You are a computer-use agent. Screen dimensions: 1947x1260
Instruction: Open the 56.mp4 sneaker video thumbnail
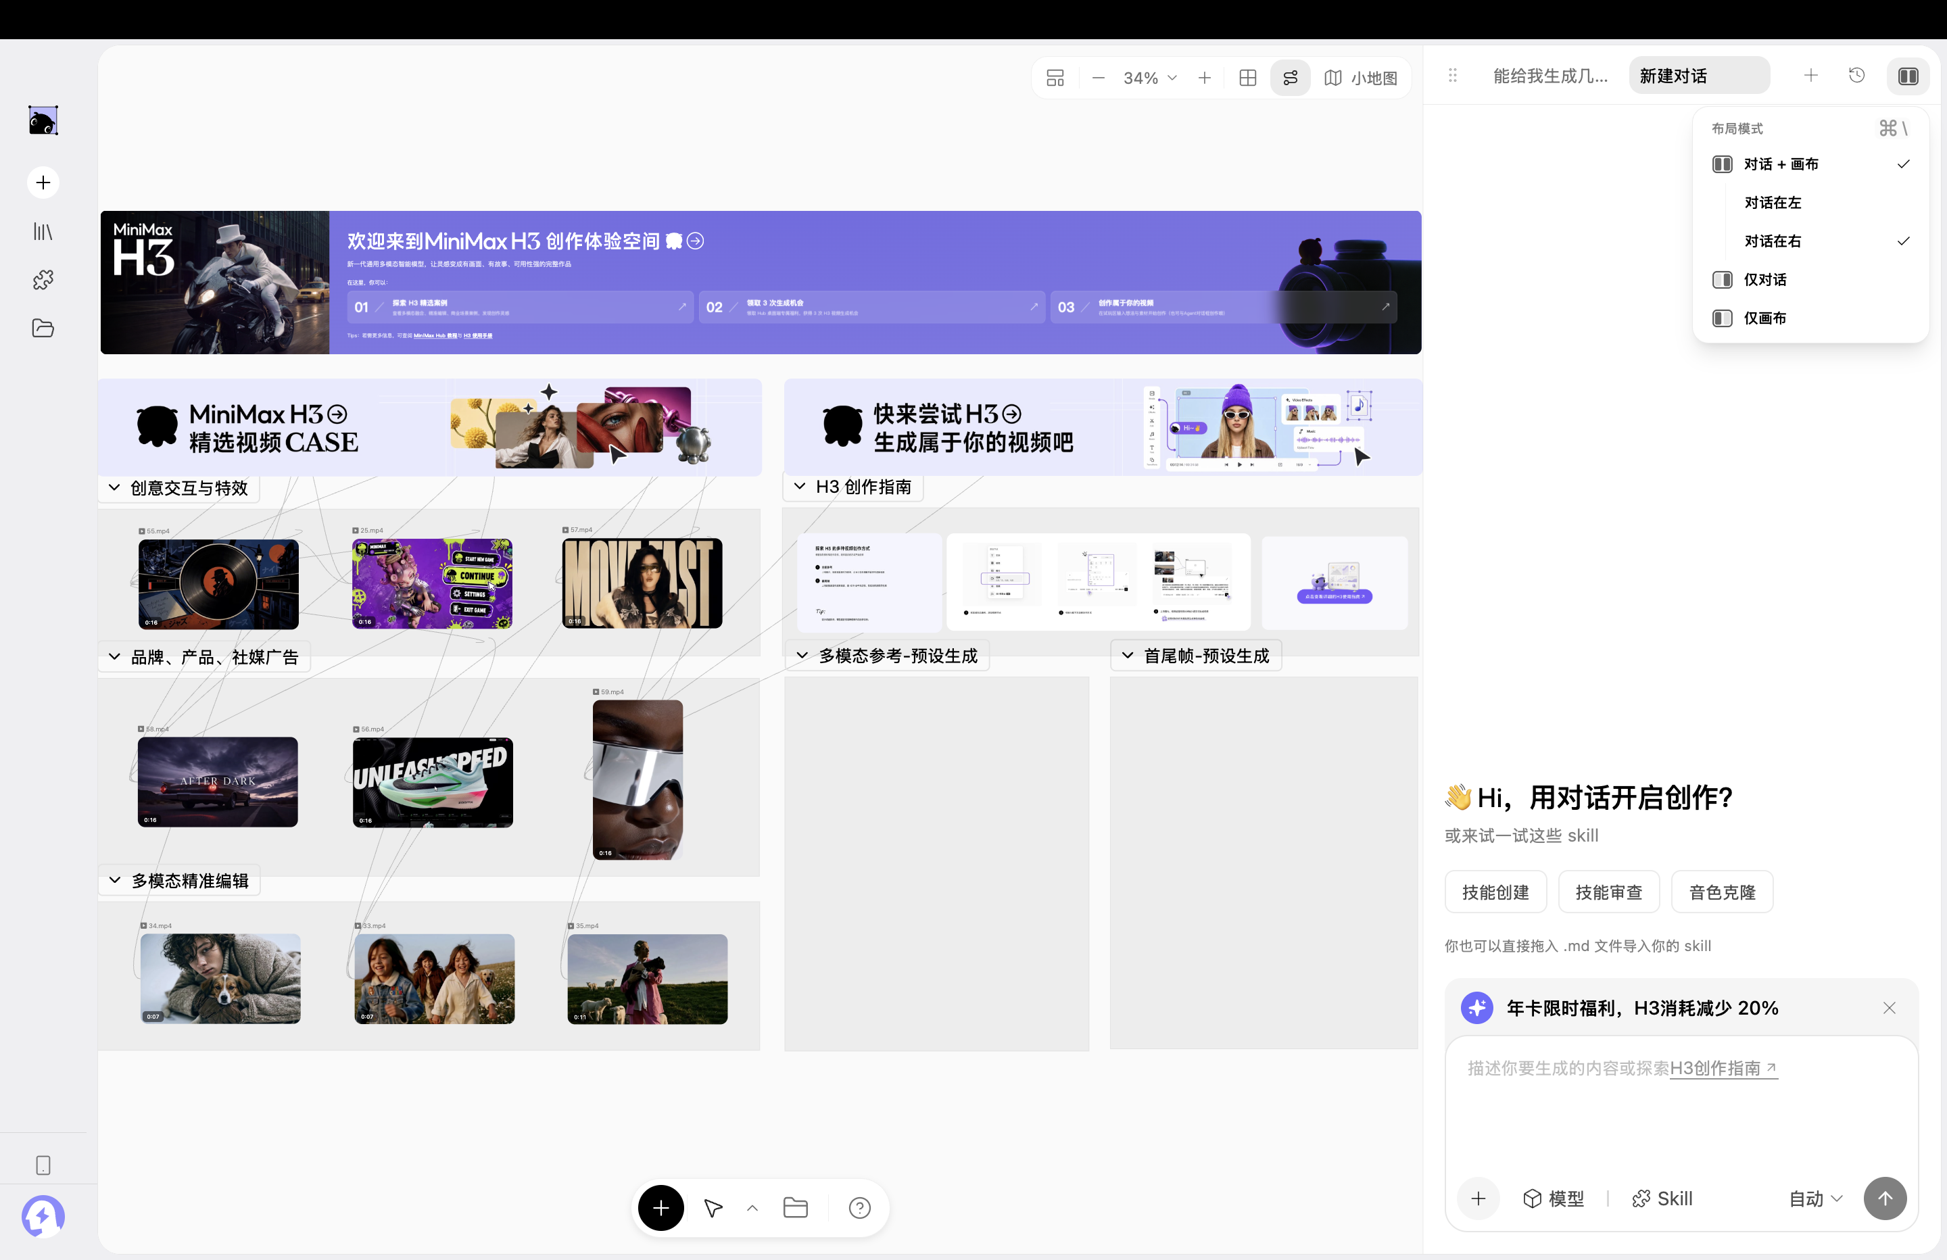[433, 782]
